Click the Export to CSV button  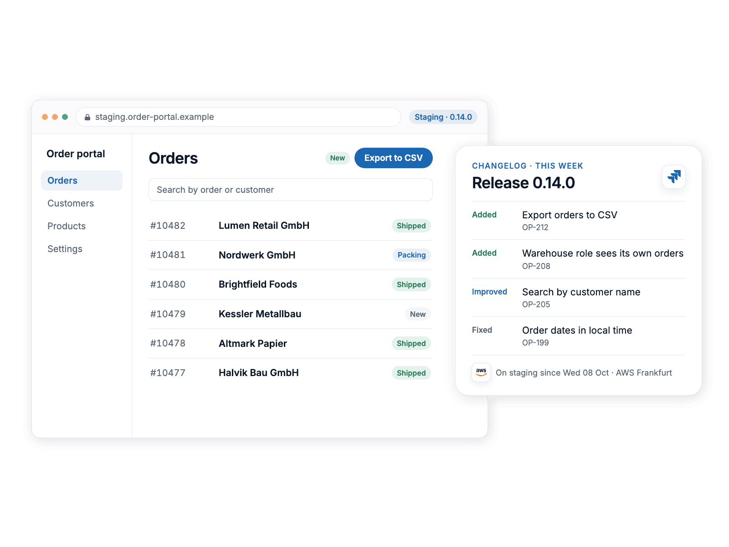pos(393,158)
